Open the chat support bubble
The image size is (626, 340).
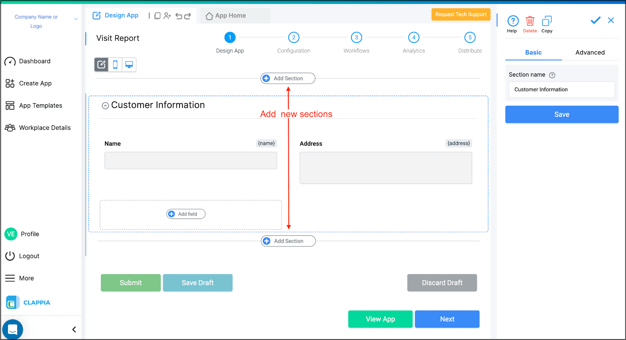tap(13, 329)
